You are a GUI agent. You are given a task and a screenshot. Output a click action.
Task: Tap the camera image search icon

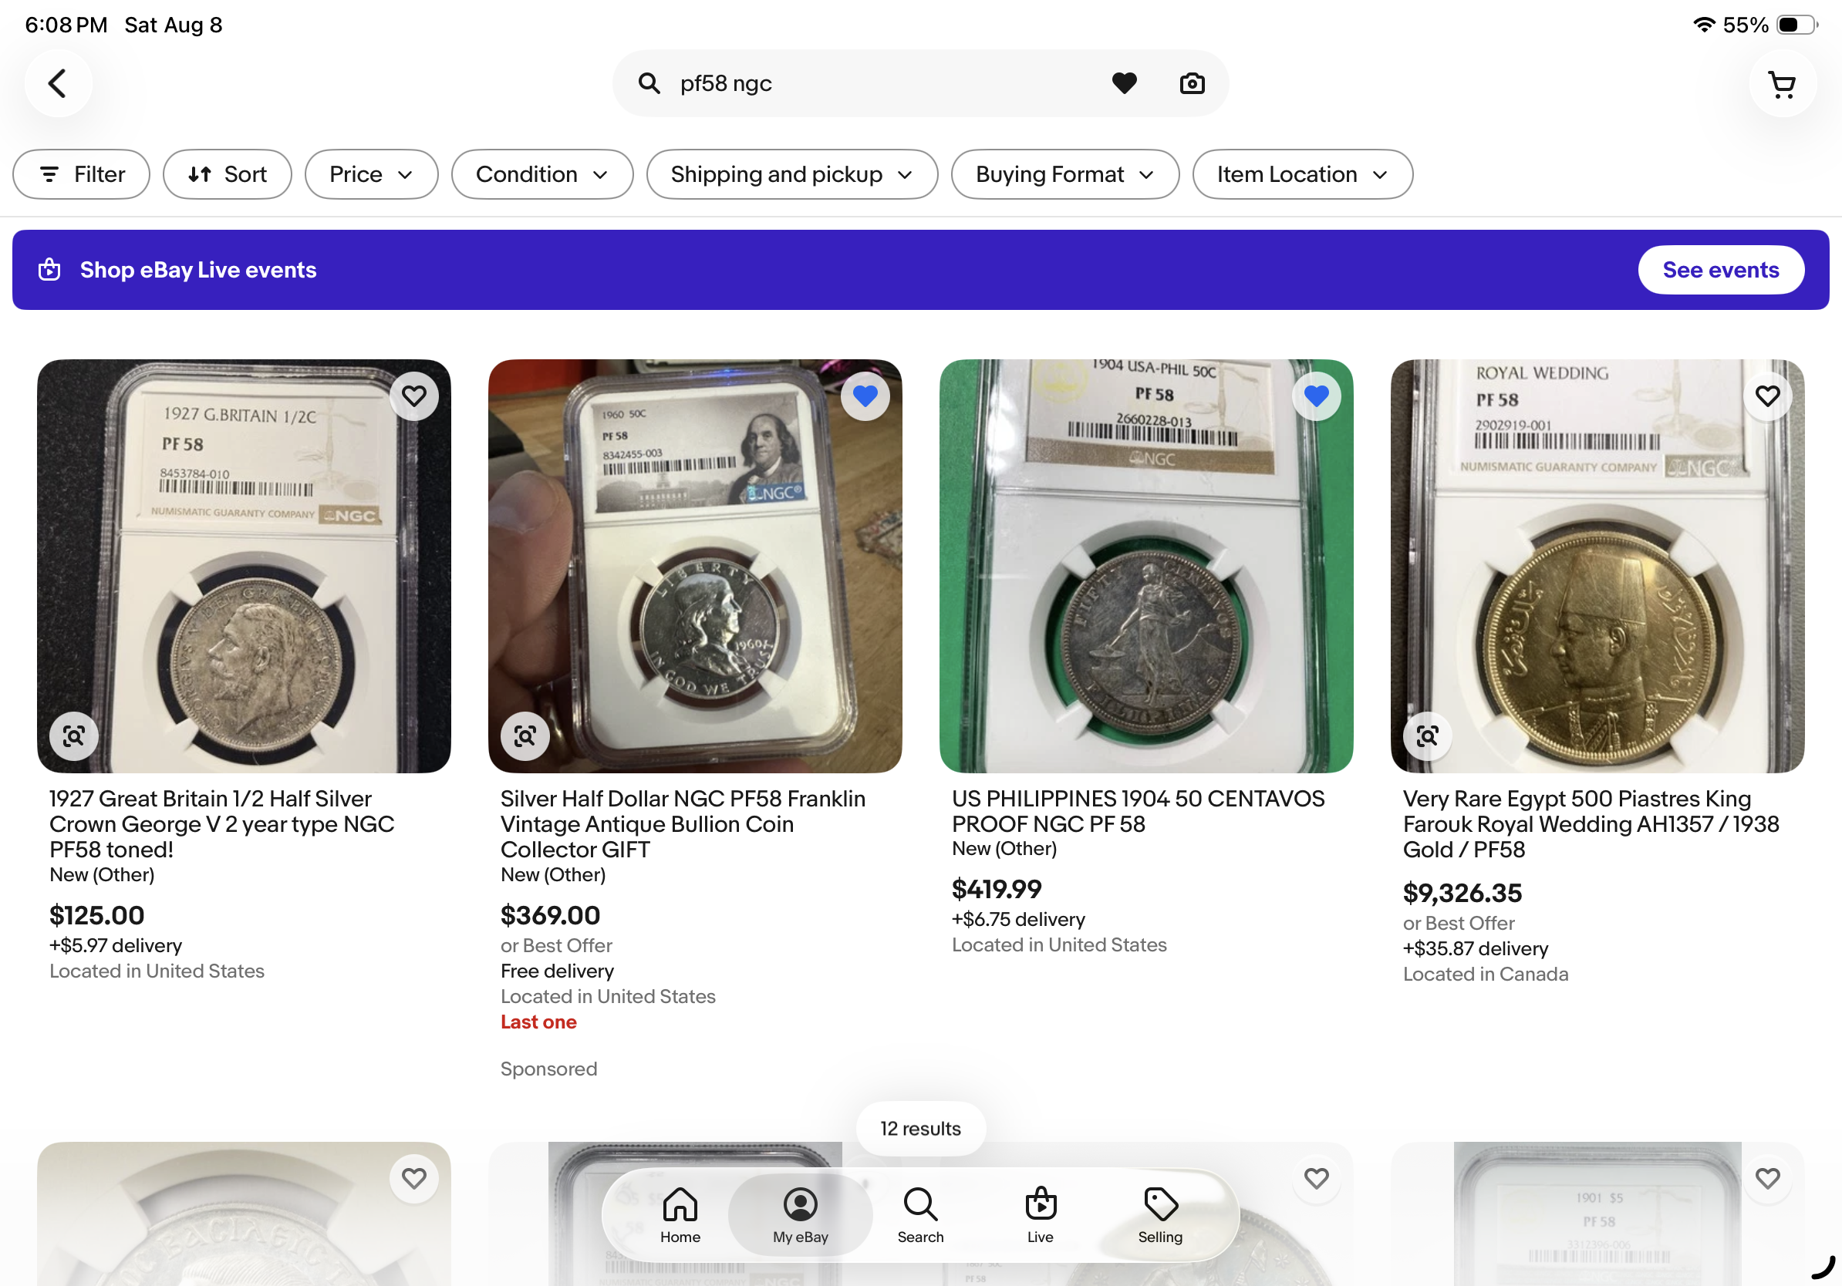[x=1192, y=83]
